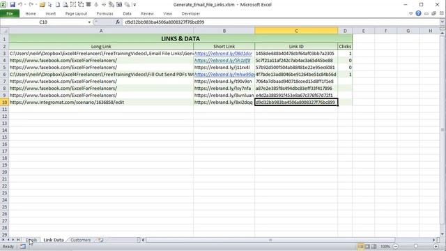Select column C header
Viewport: 446px width, 251px height.
(296, 31)
